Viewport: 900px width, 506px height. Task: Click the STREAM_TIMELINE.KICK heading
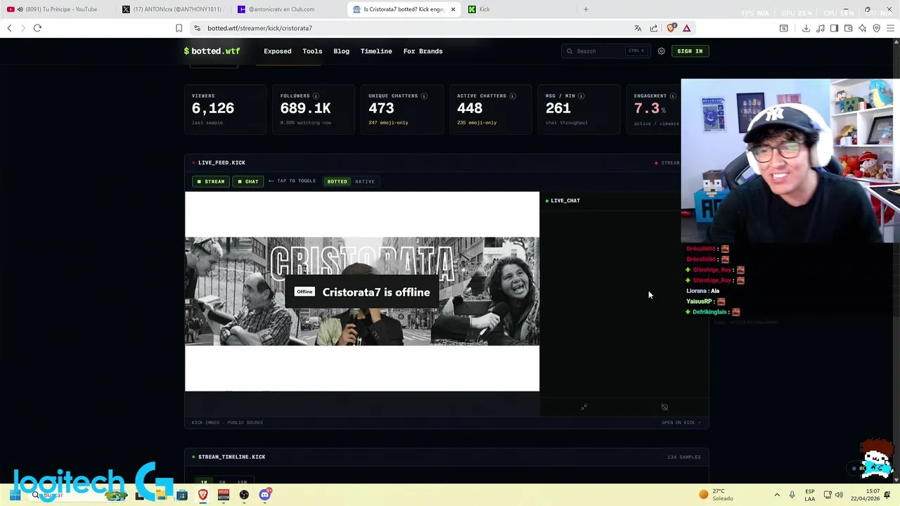[x=231, y=457]
